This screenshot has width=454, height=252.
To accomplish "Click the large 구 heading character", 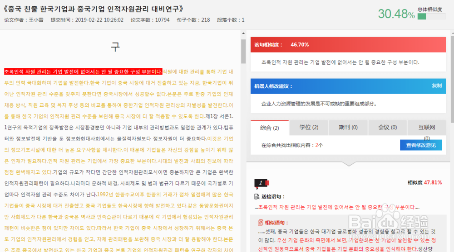I will (115, 47).
